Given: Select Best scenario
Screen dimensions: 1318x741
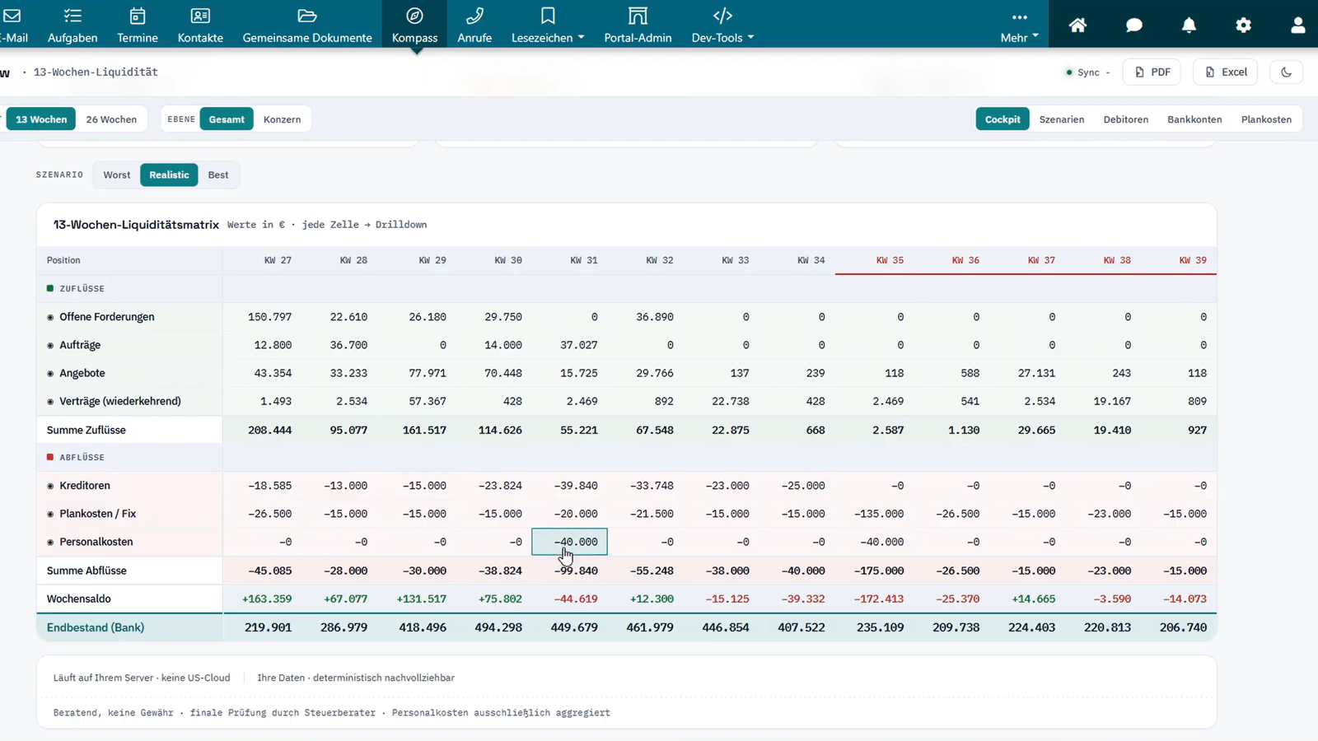Looking at the screenshot, I should [218, 175].
